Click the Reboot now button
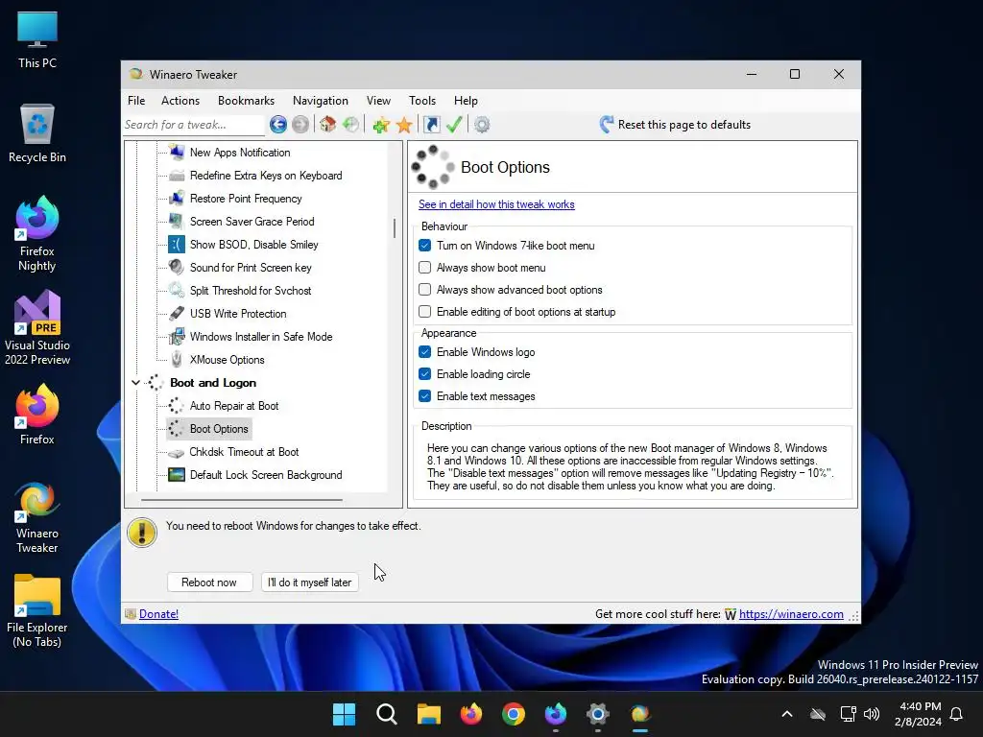 [x=209, y=582]
